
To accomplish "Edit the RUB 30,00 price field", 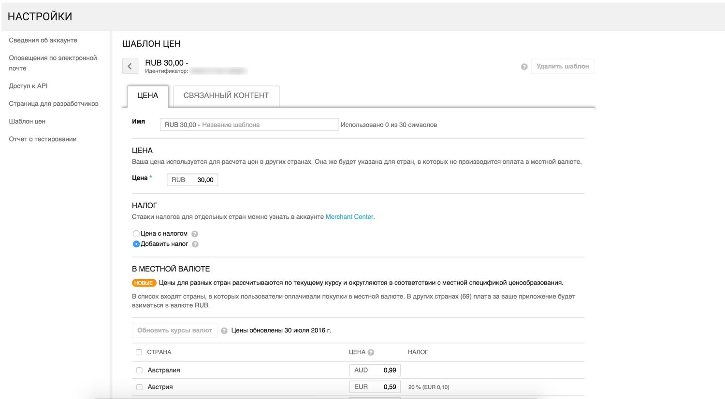I will (x=192, y=180).
